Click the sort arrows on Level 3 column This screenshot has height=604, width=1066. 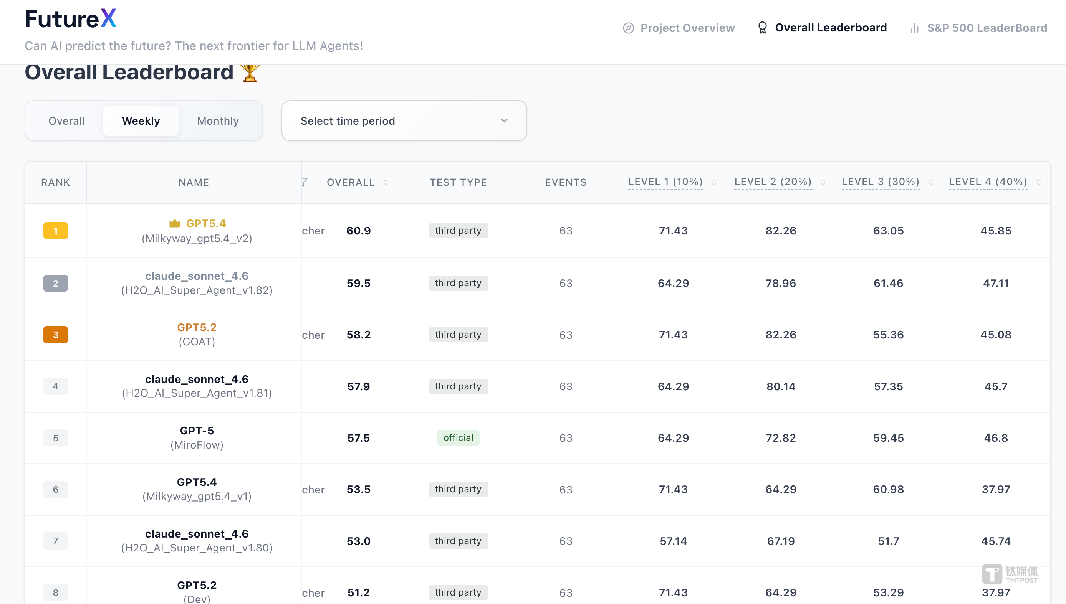(930, 182)
